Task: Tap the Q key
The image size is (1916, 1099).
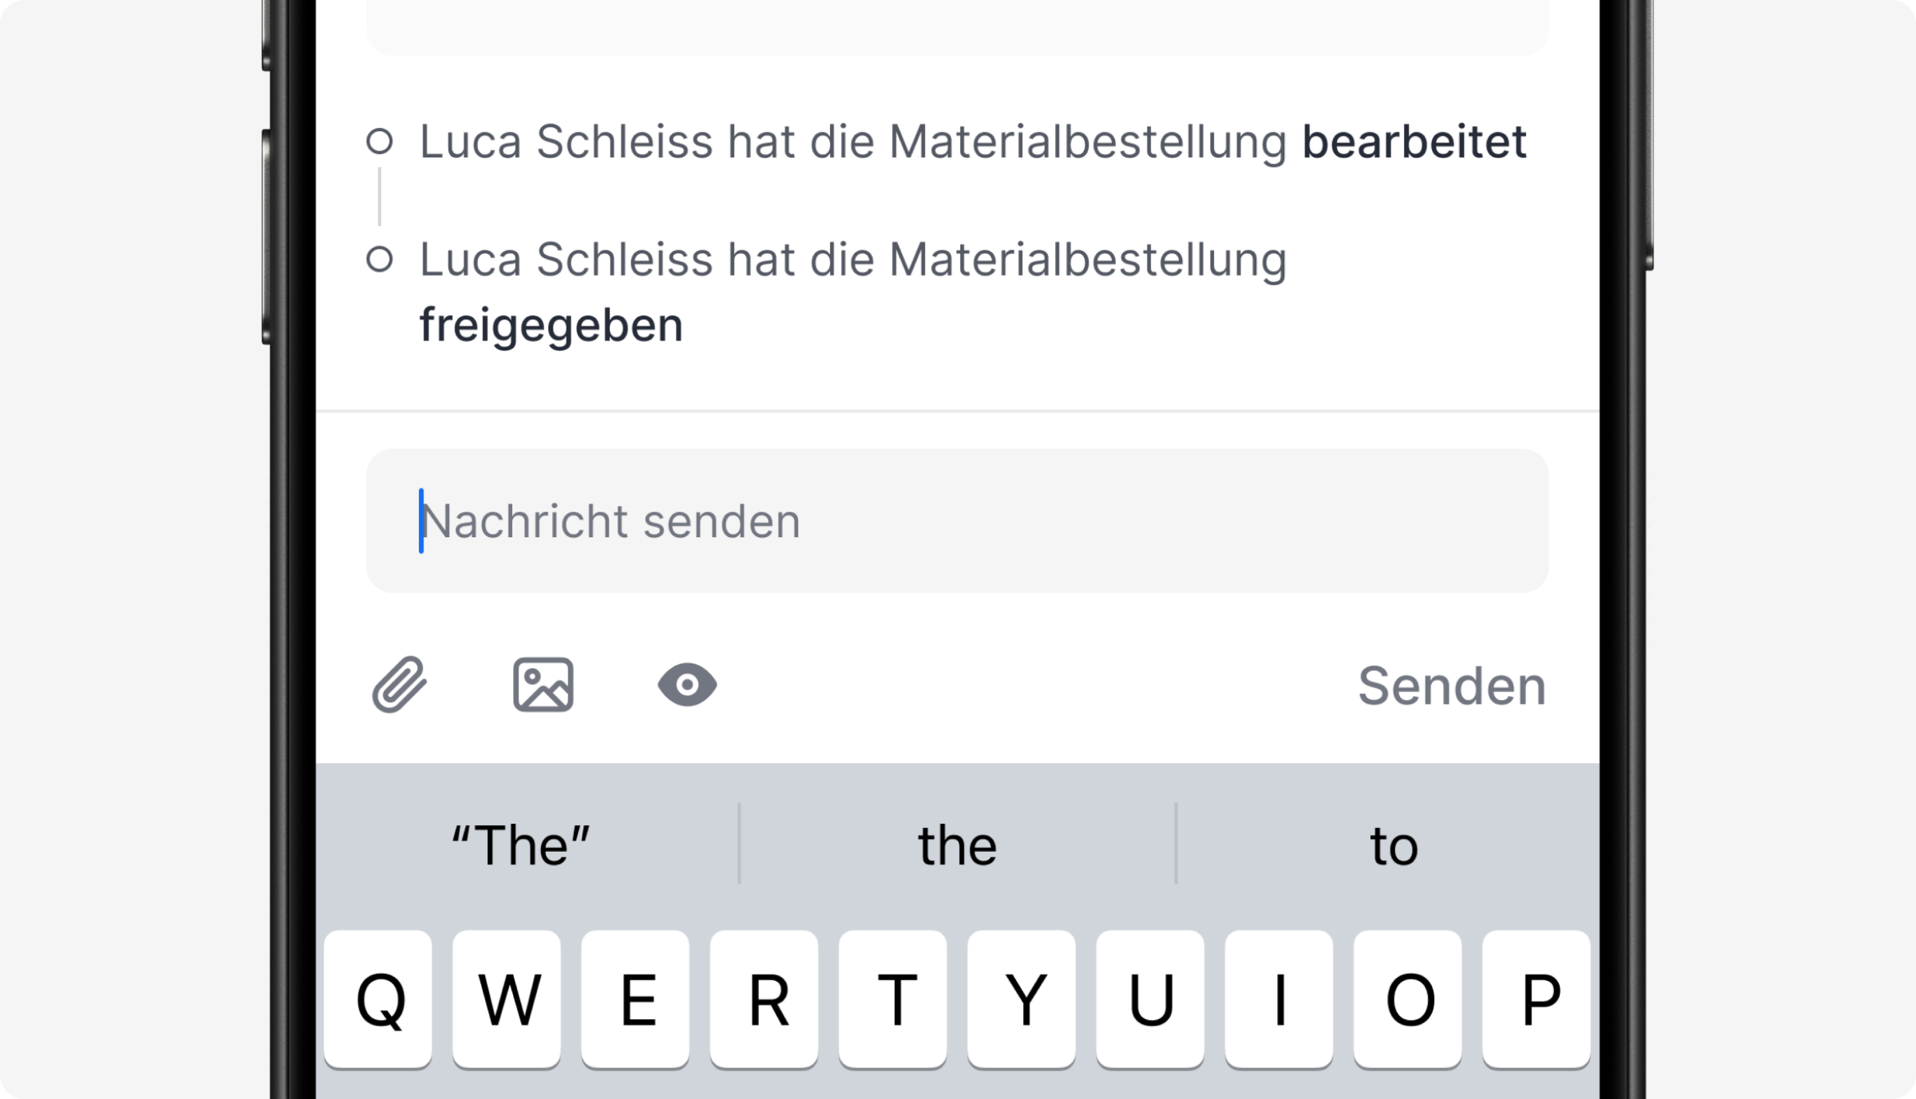Action: pos(378,999)
